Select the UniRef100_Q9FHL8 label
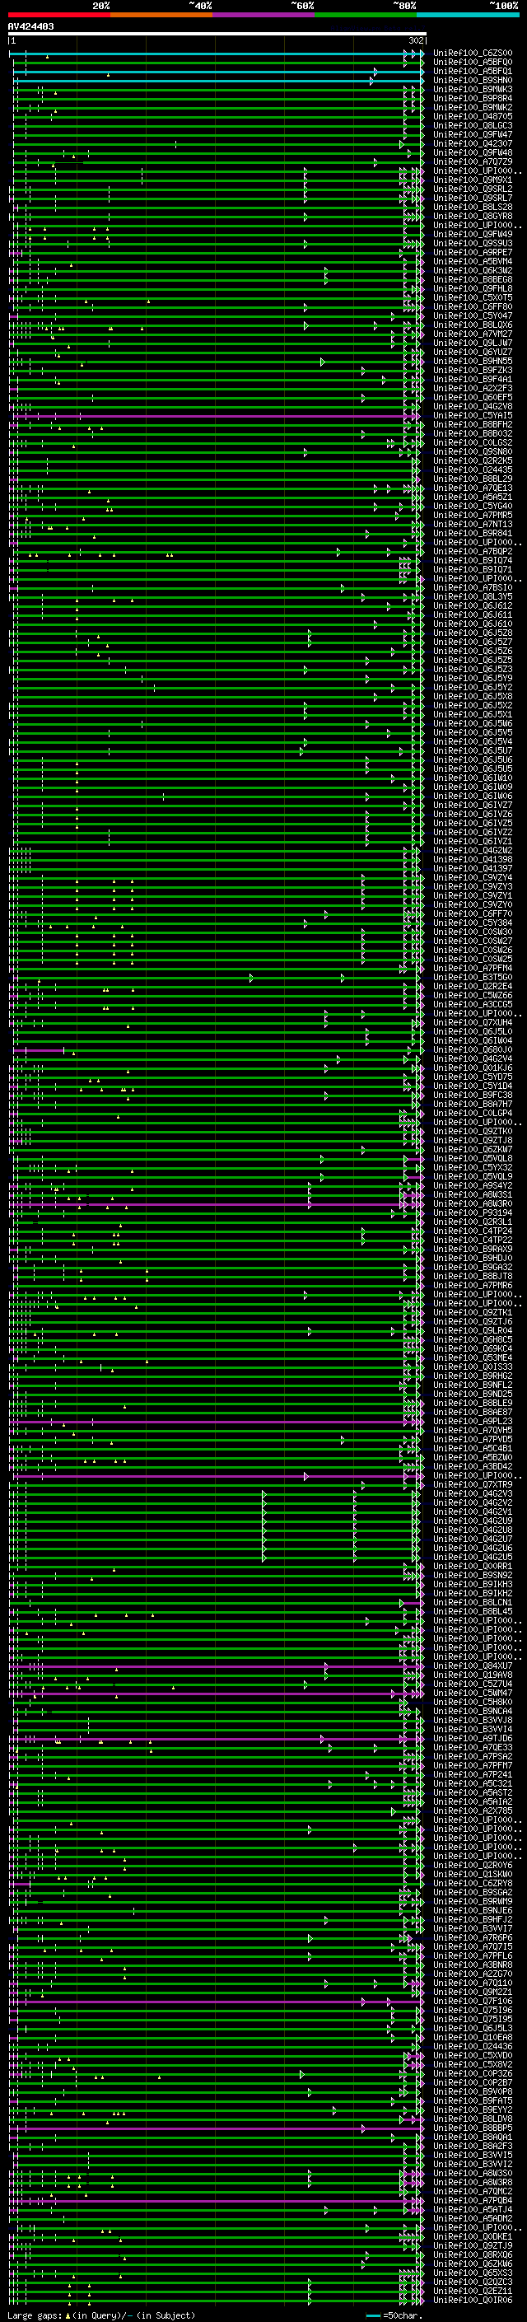The image size is (527, 2322). pos(473,288)
